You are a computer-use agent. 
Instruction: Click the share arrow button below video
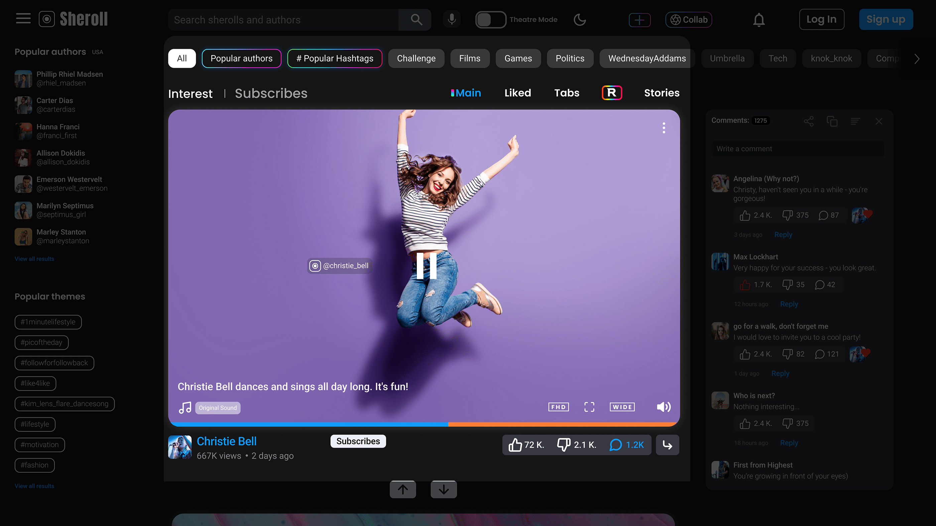pyautogui.click(x=668, y=445)
